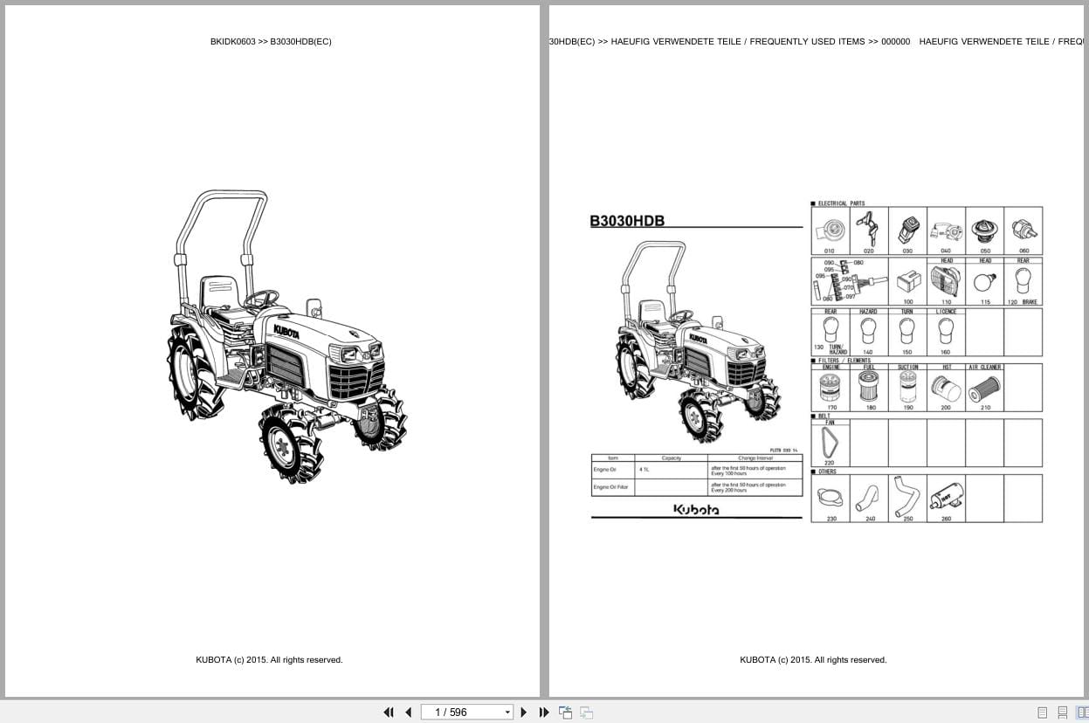Jump to the first page
Image resolution: width=1089 pixels, height=723 pixels.
pyautogui.click(x=389, y=713)
